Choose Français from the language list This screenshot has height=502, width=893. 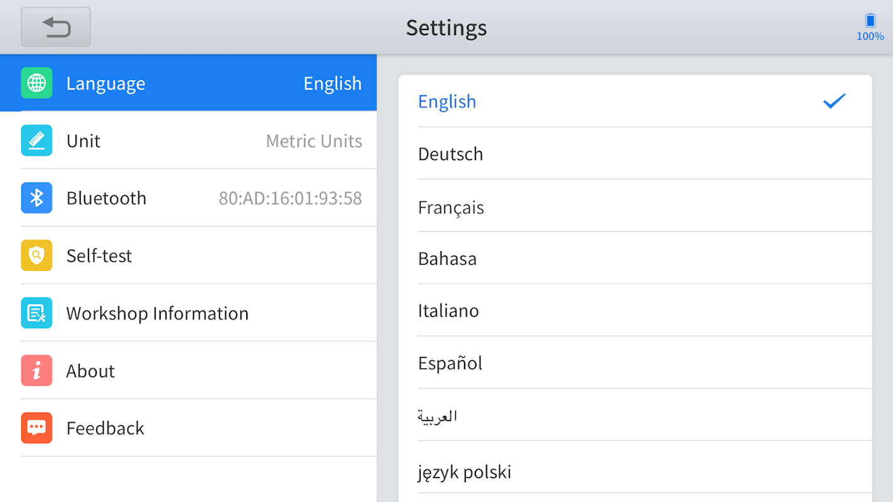click(x=451, y=207)
